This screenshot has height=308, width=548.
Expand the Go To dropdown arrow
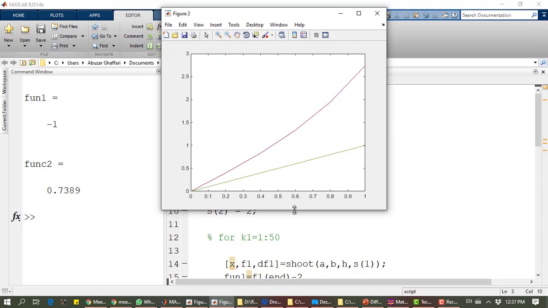(115, 36)
